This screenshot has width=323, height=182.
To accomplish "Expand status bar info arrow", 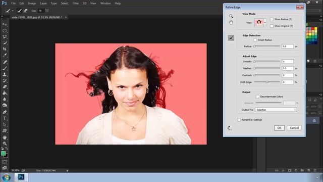I will [67, 171].
